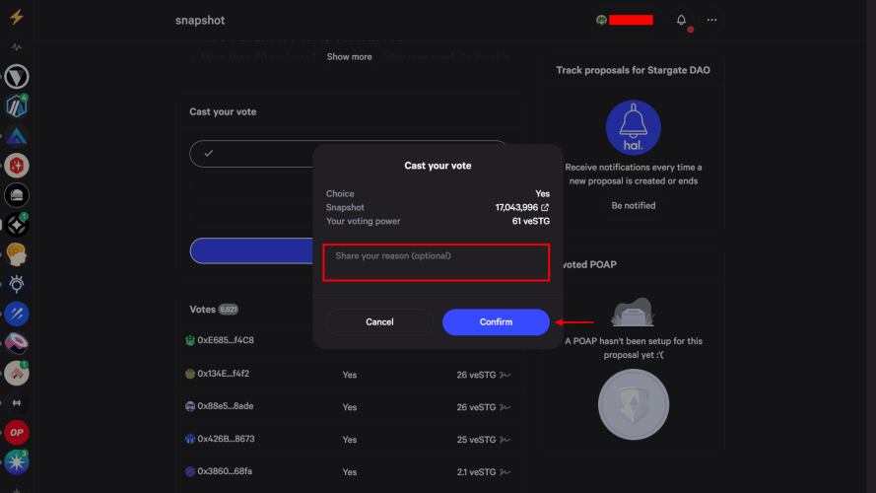Open notifications bell in top bar
The width and height of the screenshot is (876, 493).
pyautogui.click(x=681, y=20)
